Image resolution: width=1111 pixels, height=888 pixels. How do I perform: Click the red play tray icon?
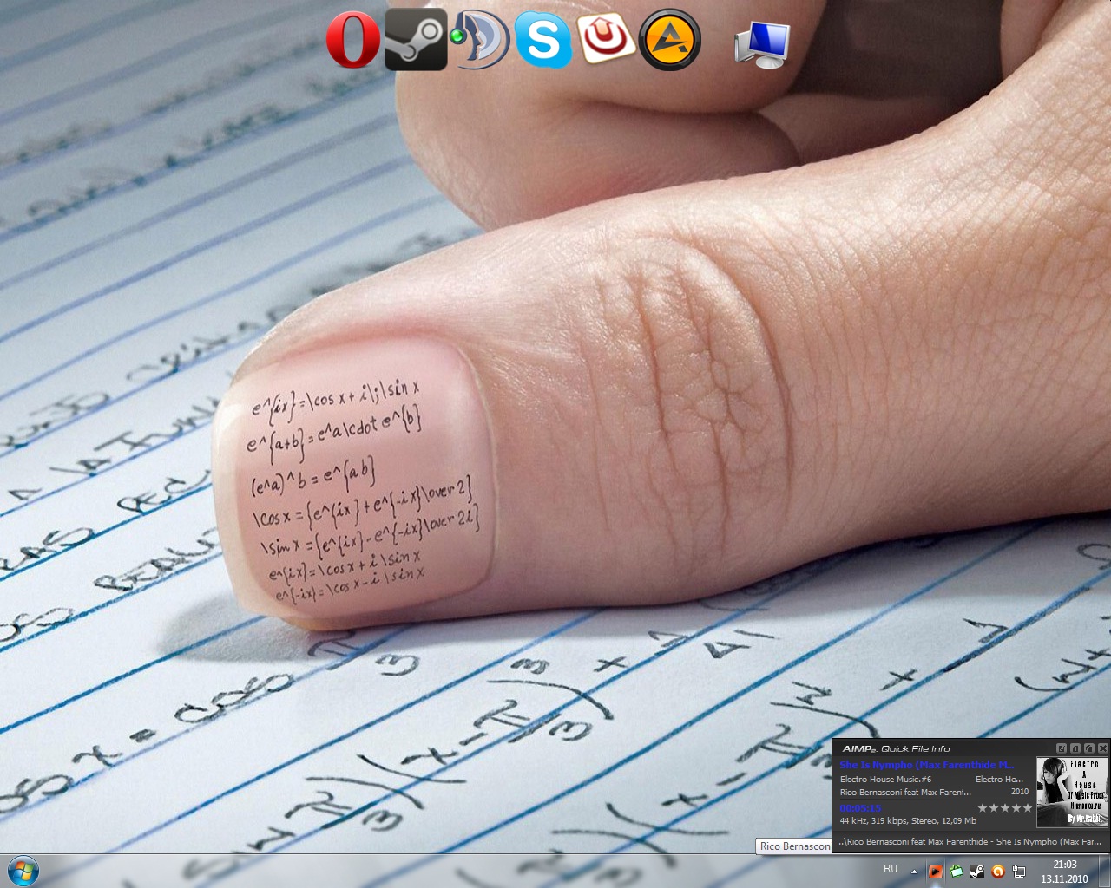pos(936,872)
